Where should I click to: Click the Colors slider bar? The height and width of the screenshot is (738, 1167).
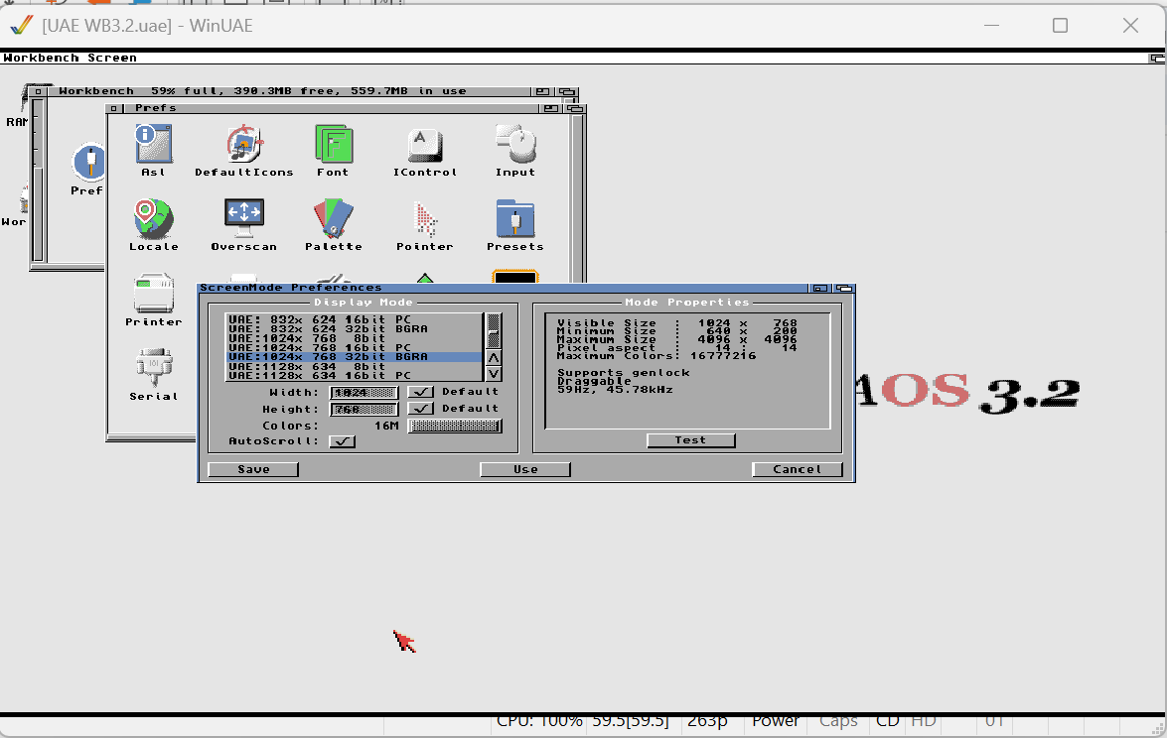455,426
